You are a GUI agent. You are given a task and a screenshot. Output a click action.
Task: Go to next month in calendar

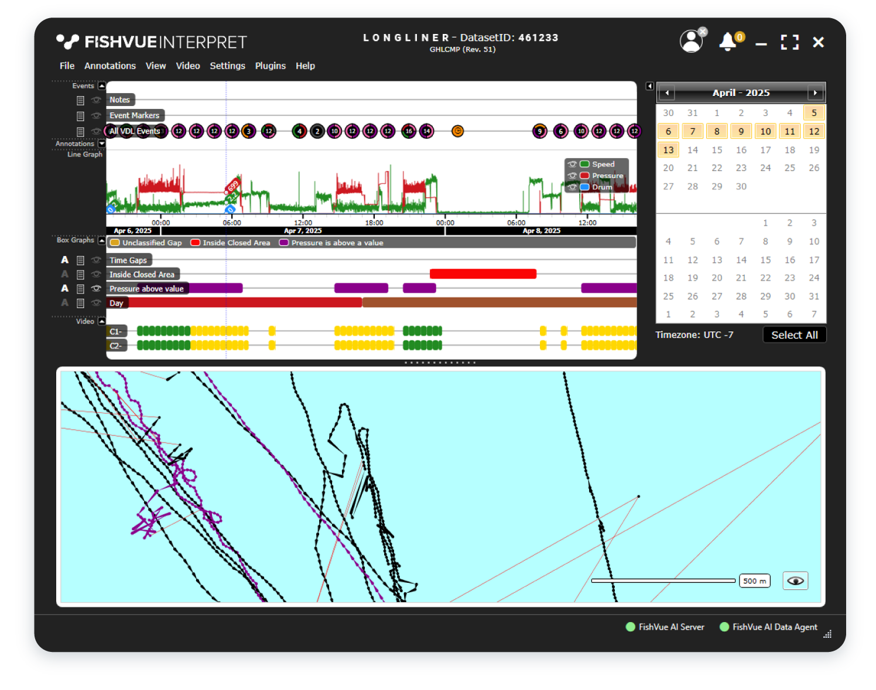coord(815,93)
